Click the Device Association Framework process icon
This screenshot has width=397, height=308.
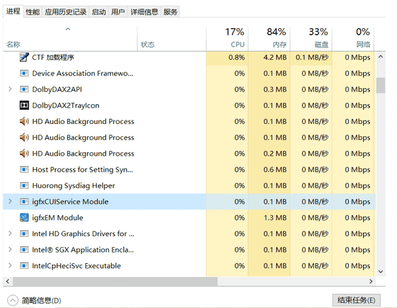point(24,73)
